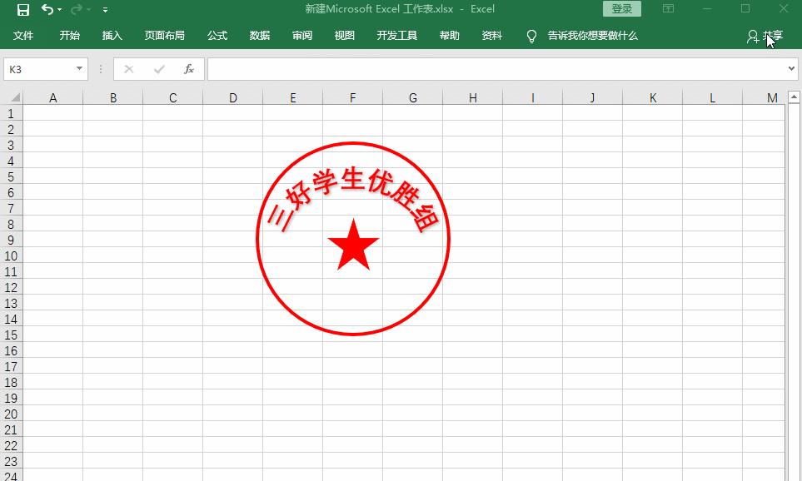Open the 开发工具 ribbon tab
The image size is (802, 481).
[x=397, y=36]
